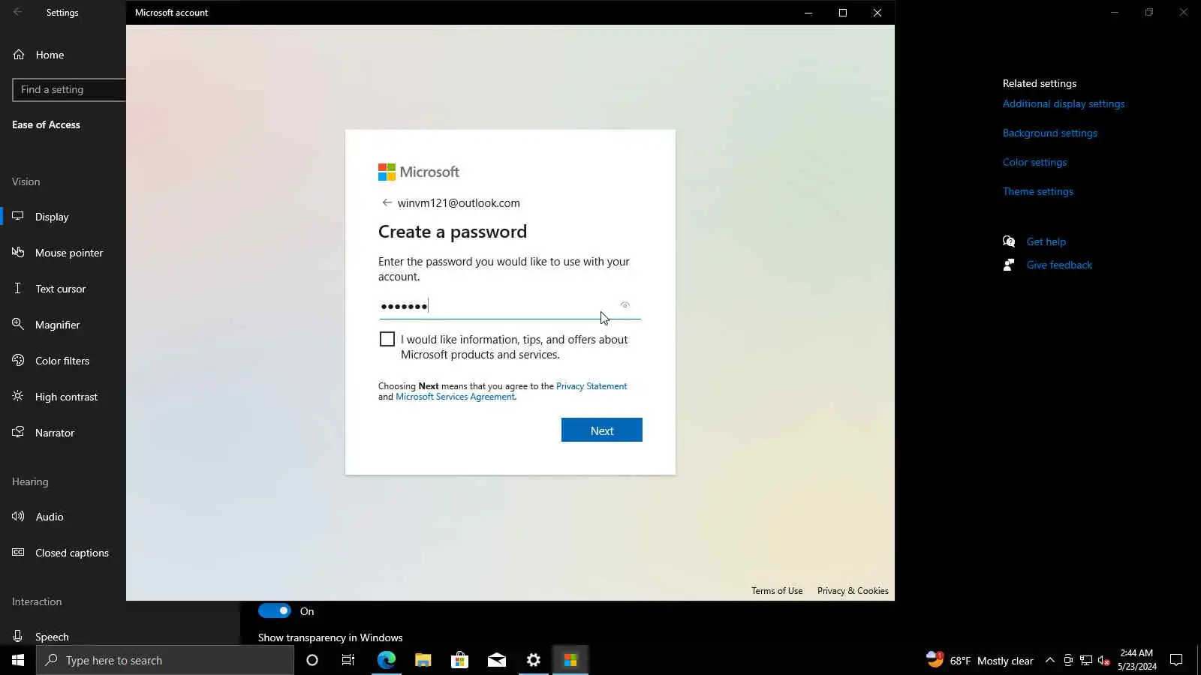Open Narrator settings
This screenshot has height=675, width=1201.
click(x=55, y=433)
